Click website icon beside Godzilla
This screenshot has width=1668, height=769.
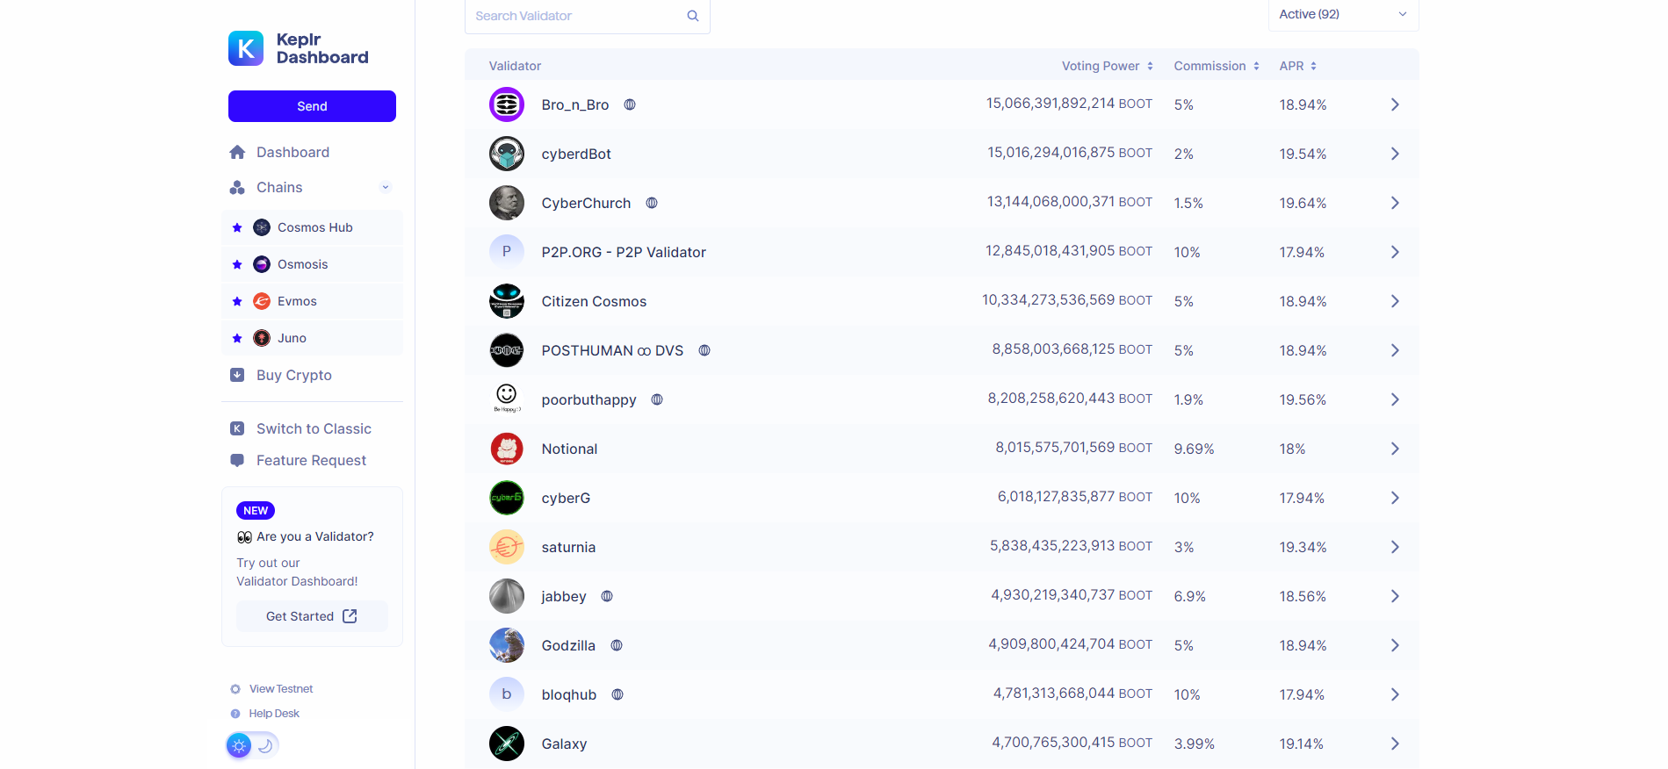click(617, 645)
